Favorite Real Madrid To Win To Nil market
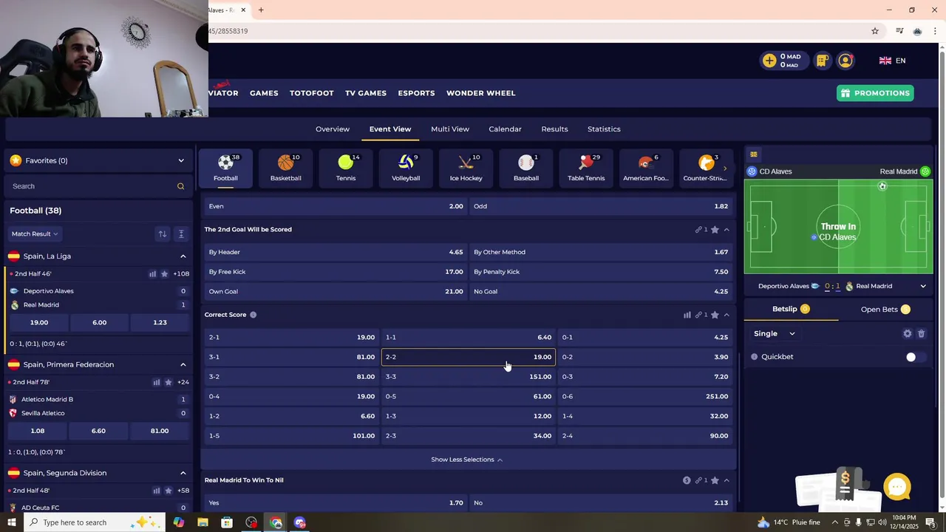Screen dimensions: 946x532 coord(715,480)
